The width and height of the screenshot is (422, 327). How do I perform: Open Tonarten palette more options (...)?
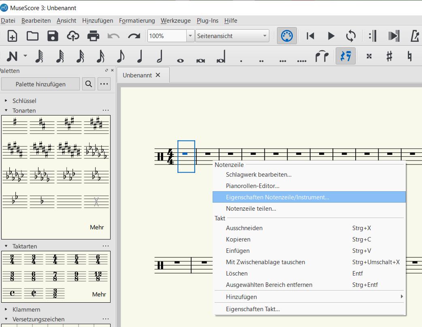[x=106, y=110]
